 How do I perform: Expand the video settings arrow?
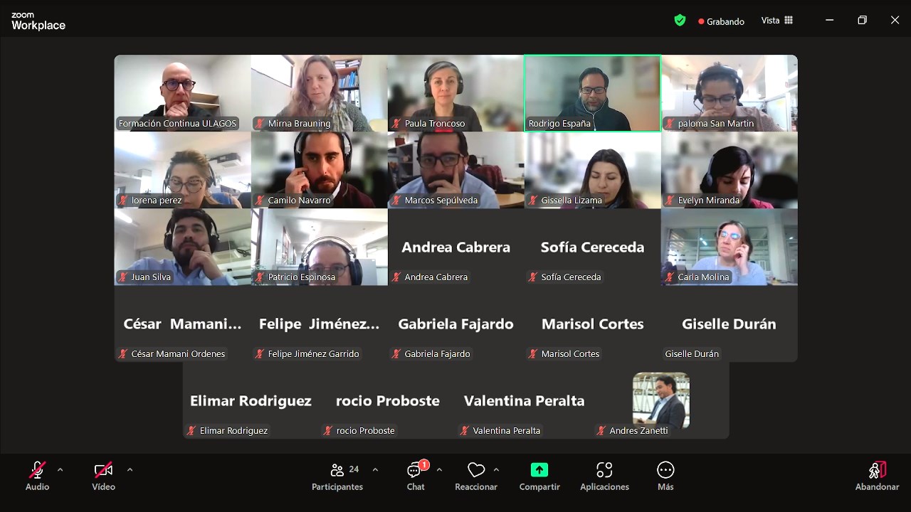pyautogui.click(x=130, y=469)
